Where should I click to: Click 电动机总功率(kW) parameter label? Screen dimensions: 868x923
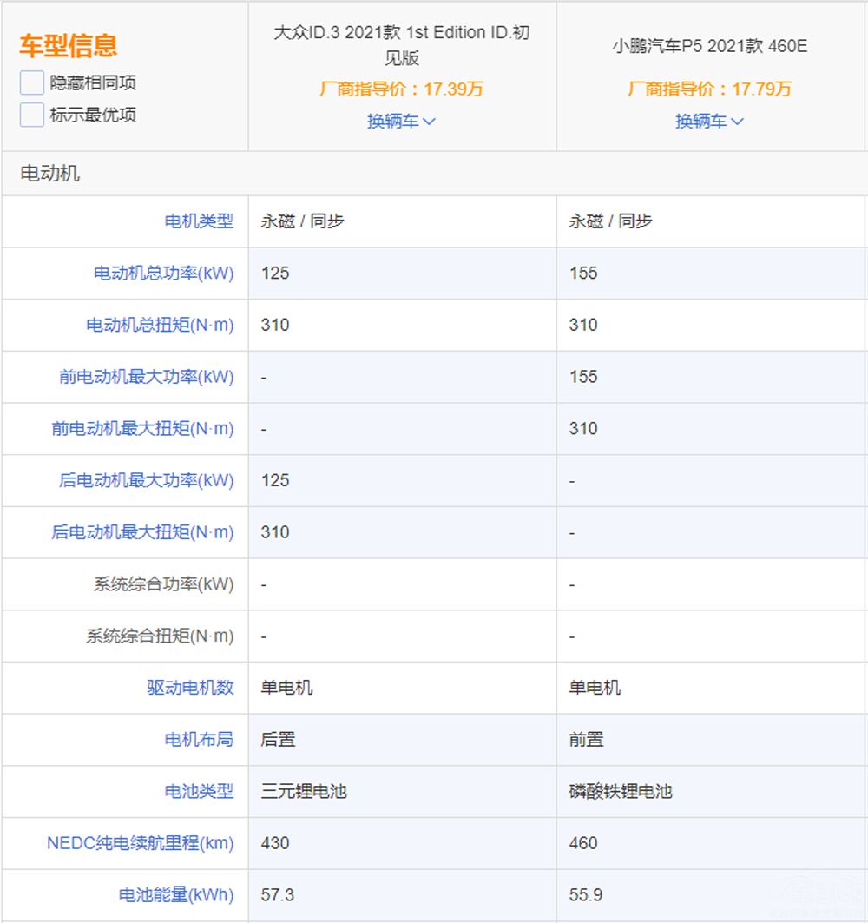point(163,274)
